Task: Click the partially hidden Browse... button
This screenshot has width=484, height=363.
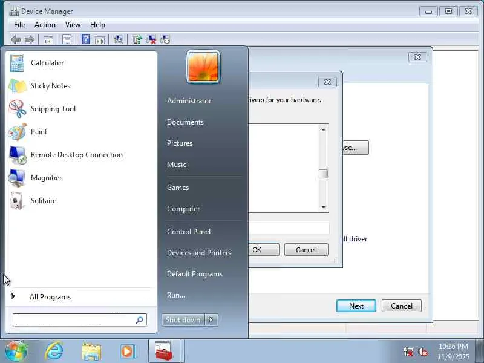Action: tap(356, 148)
